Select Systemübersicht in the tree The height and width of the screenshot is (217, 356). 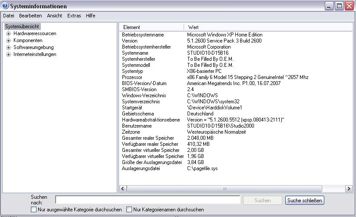pyautogui.click(x=22, y=26)
